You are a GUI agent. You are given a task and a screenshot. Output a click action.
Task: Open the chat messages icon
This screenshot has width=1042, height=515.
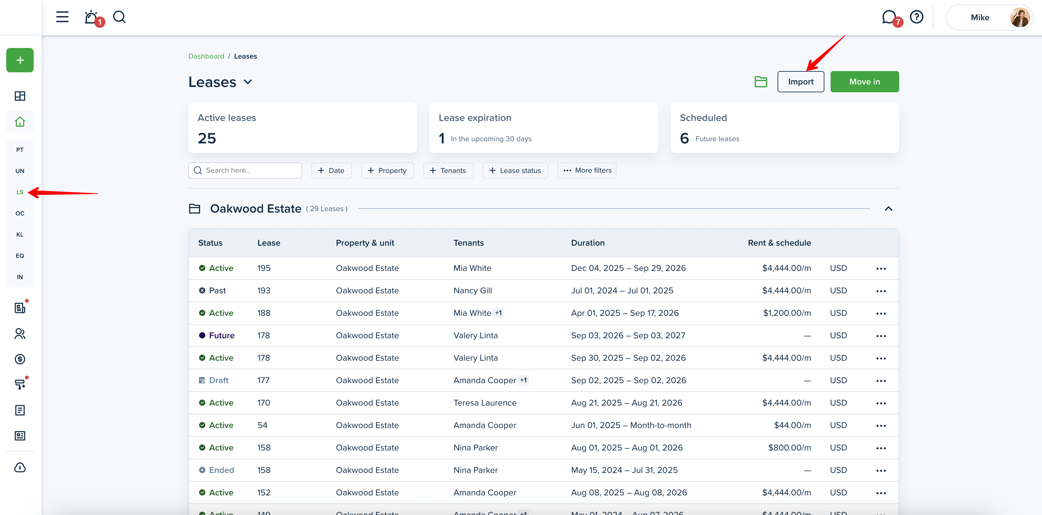pyautogui.click(x=889, y=17)
